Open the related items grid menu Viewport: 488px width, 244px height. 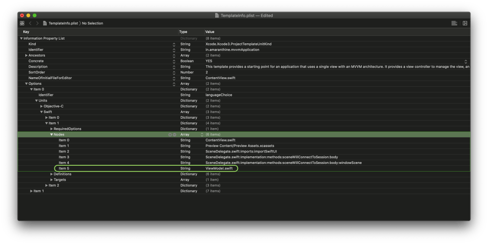[x=22, y=23]
